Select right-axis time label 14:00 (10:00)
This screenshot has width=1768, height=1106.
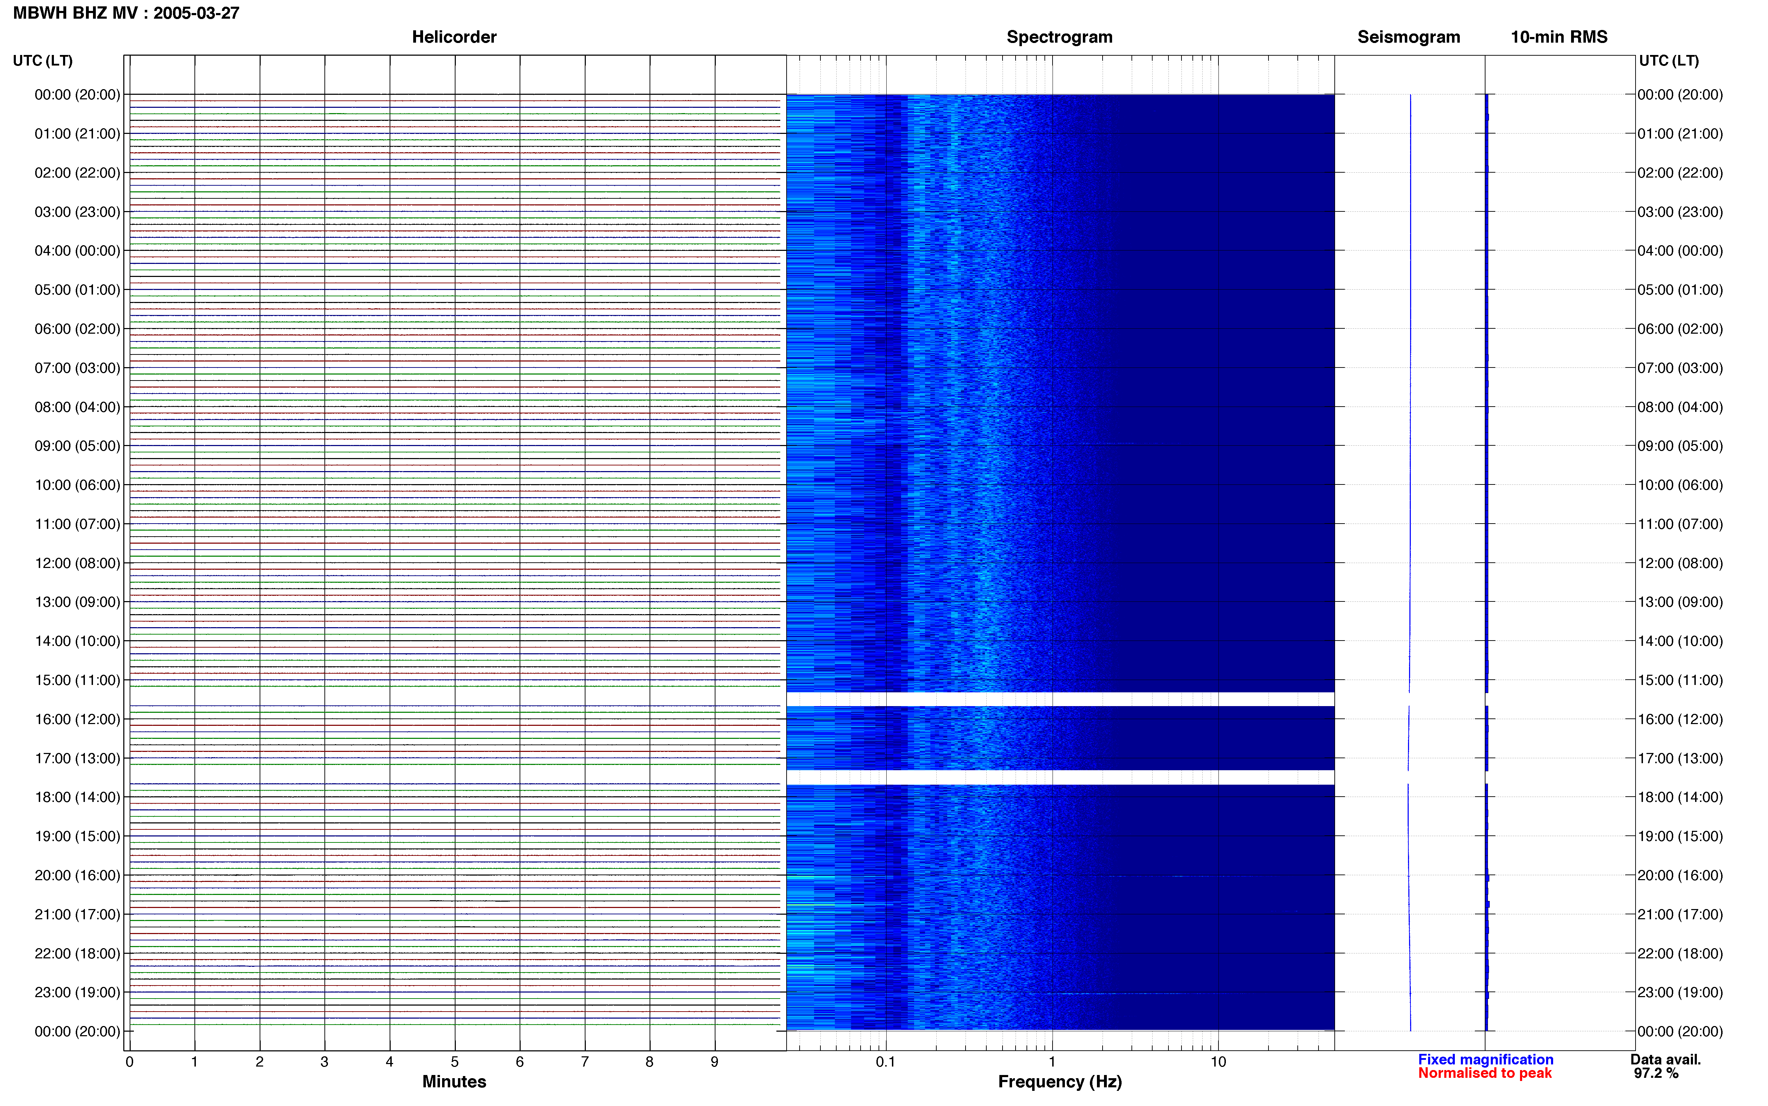pos(1680,642)
